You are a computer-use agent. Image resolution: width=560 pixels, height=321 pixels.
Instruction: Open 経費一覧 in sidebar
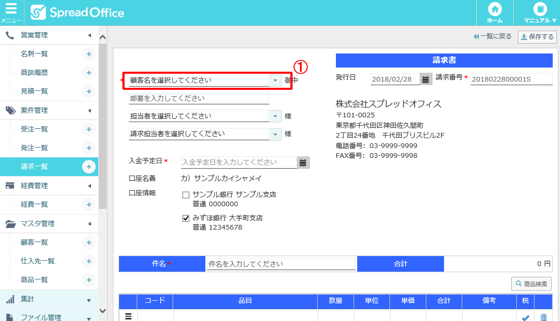(x=34, y=204)
